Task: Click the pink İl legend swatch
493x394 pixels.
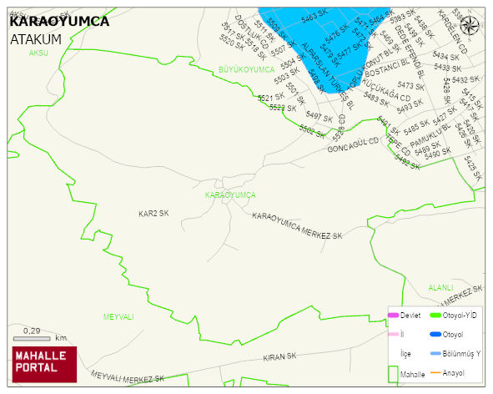Action: tap(394, 334)
